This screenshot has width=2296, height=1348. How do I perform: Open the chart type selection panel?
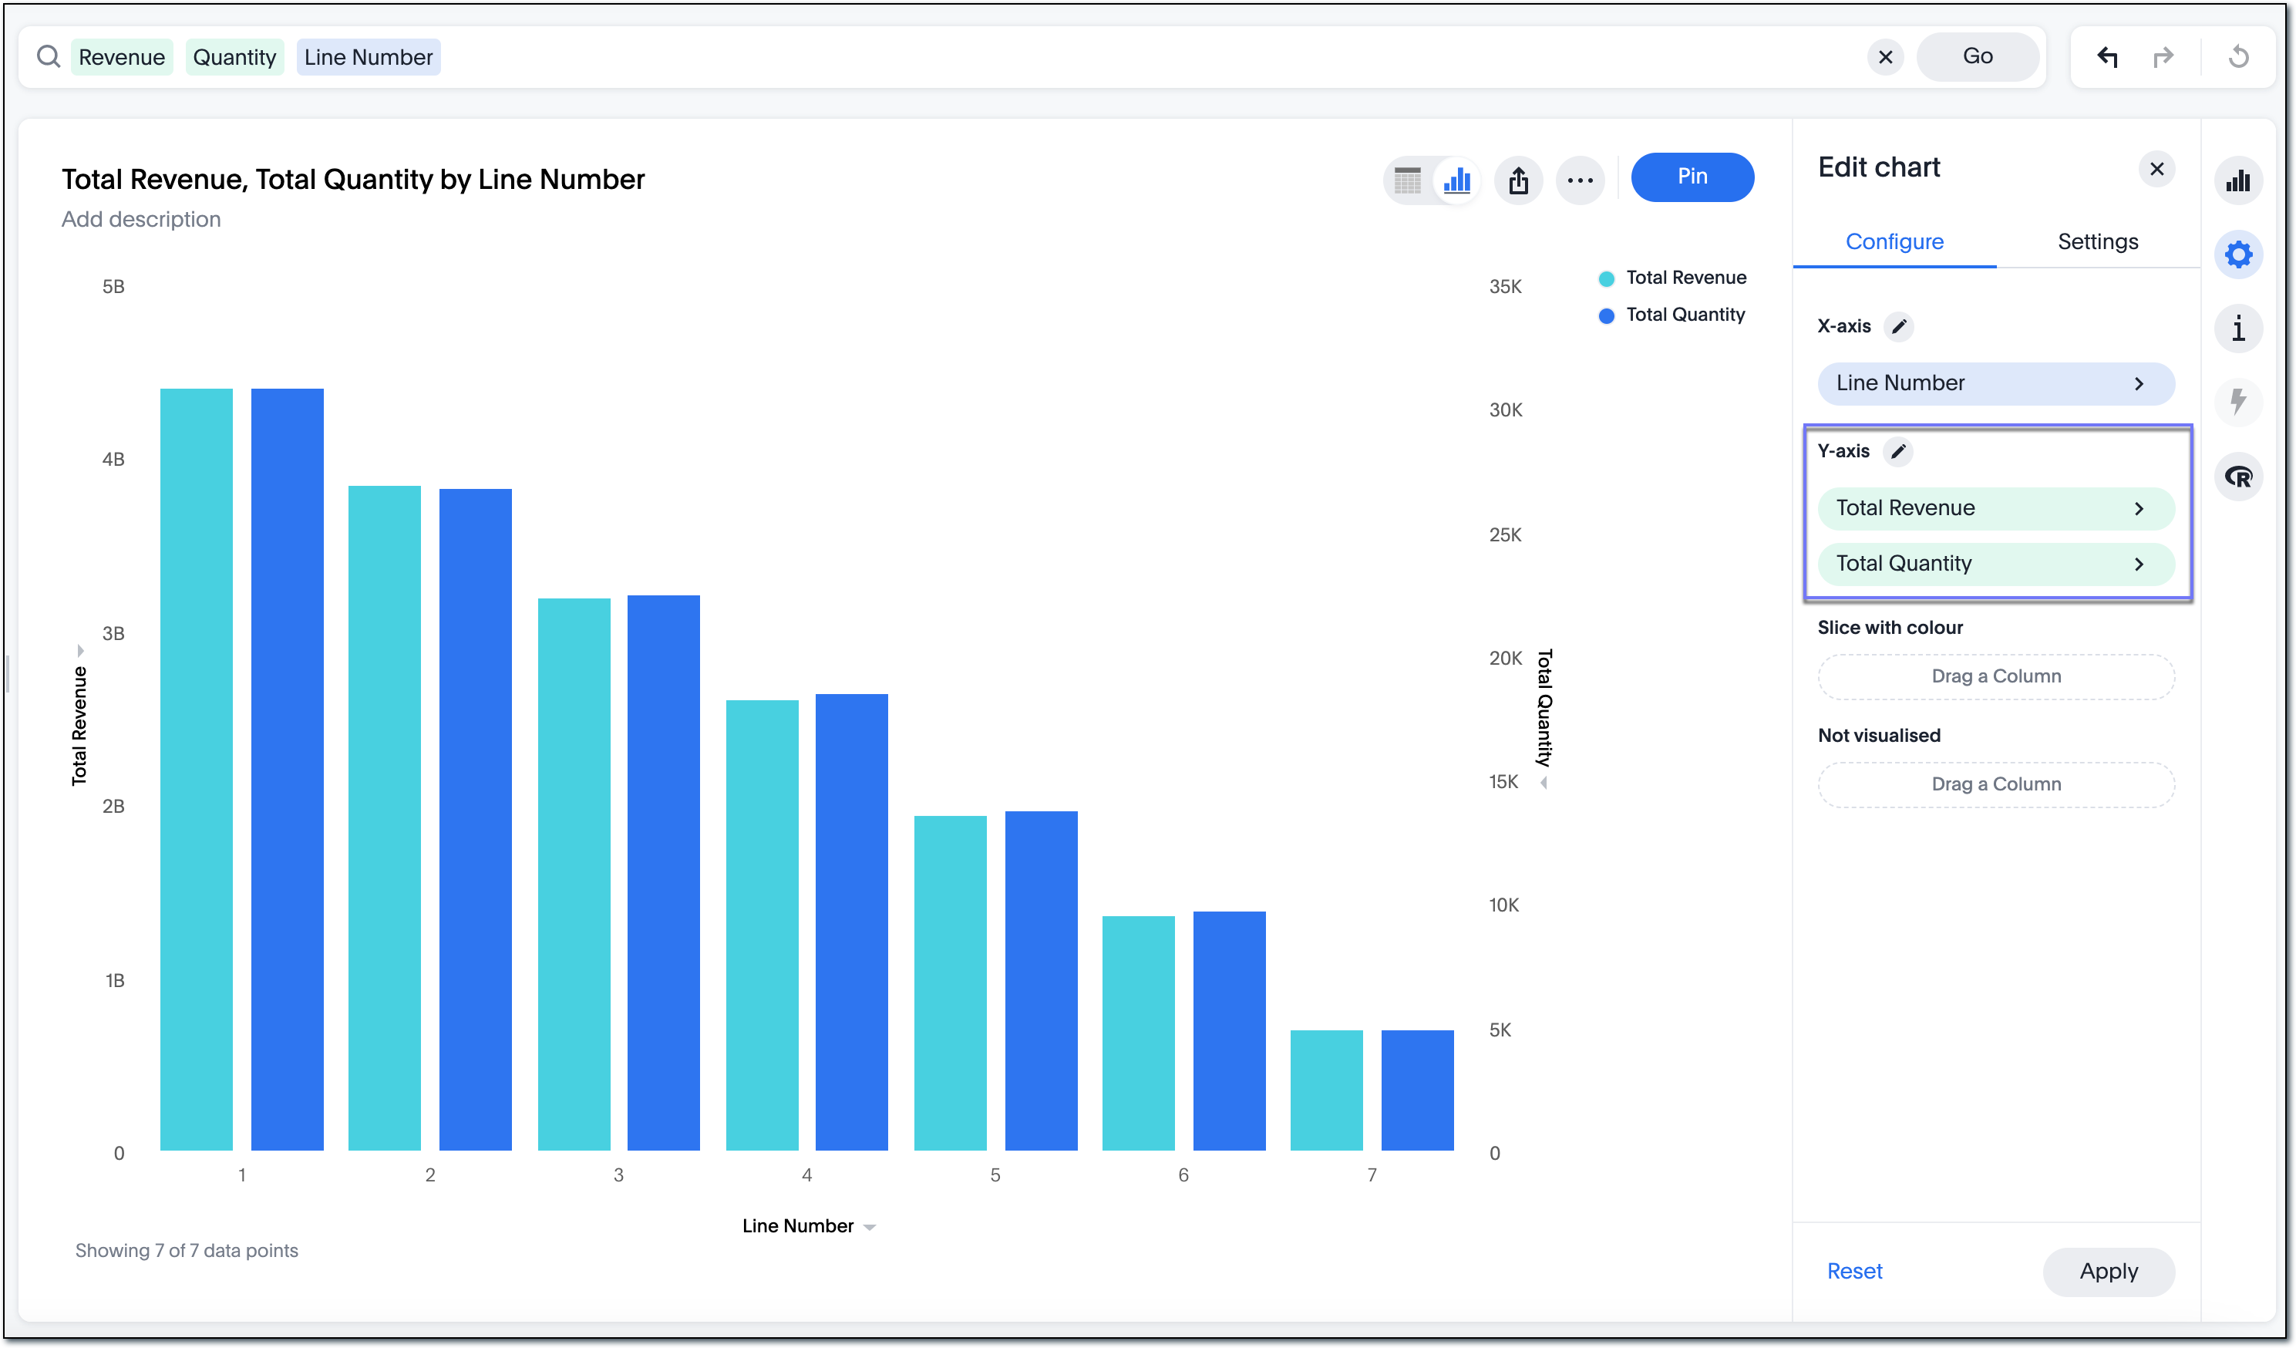pyautogui.click(x=2240, y=180)
